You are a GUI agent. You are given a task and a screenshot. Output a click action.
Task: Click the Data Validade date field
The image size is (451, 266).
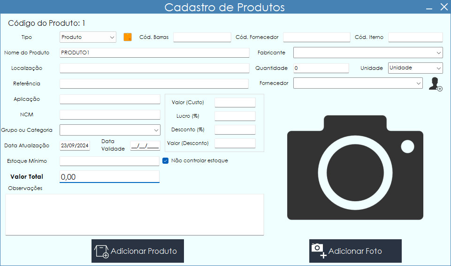pyautogui.click(x=145, y=145)
